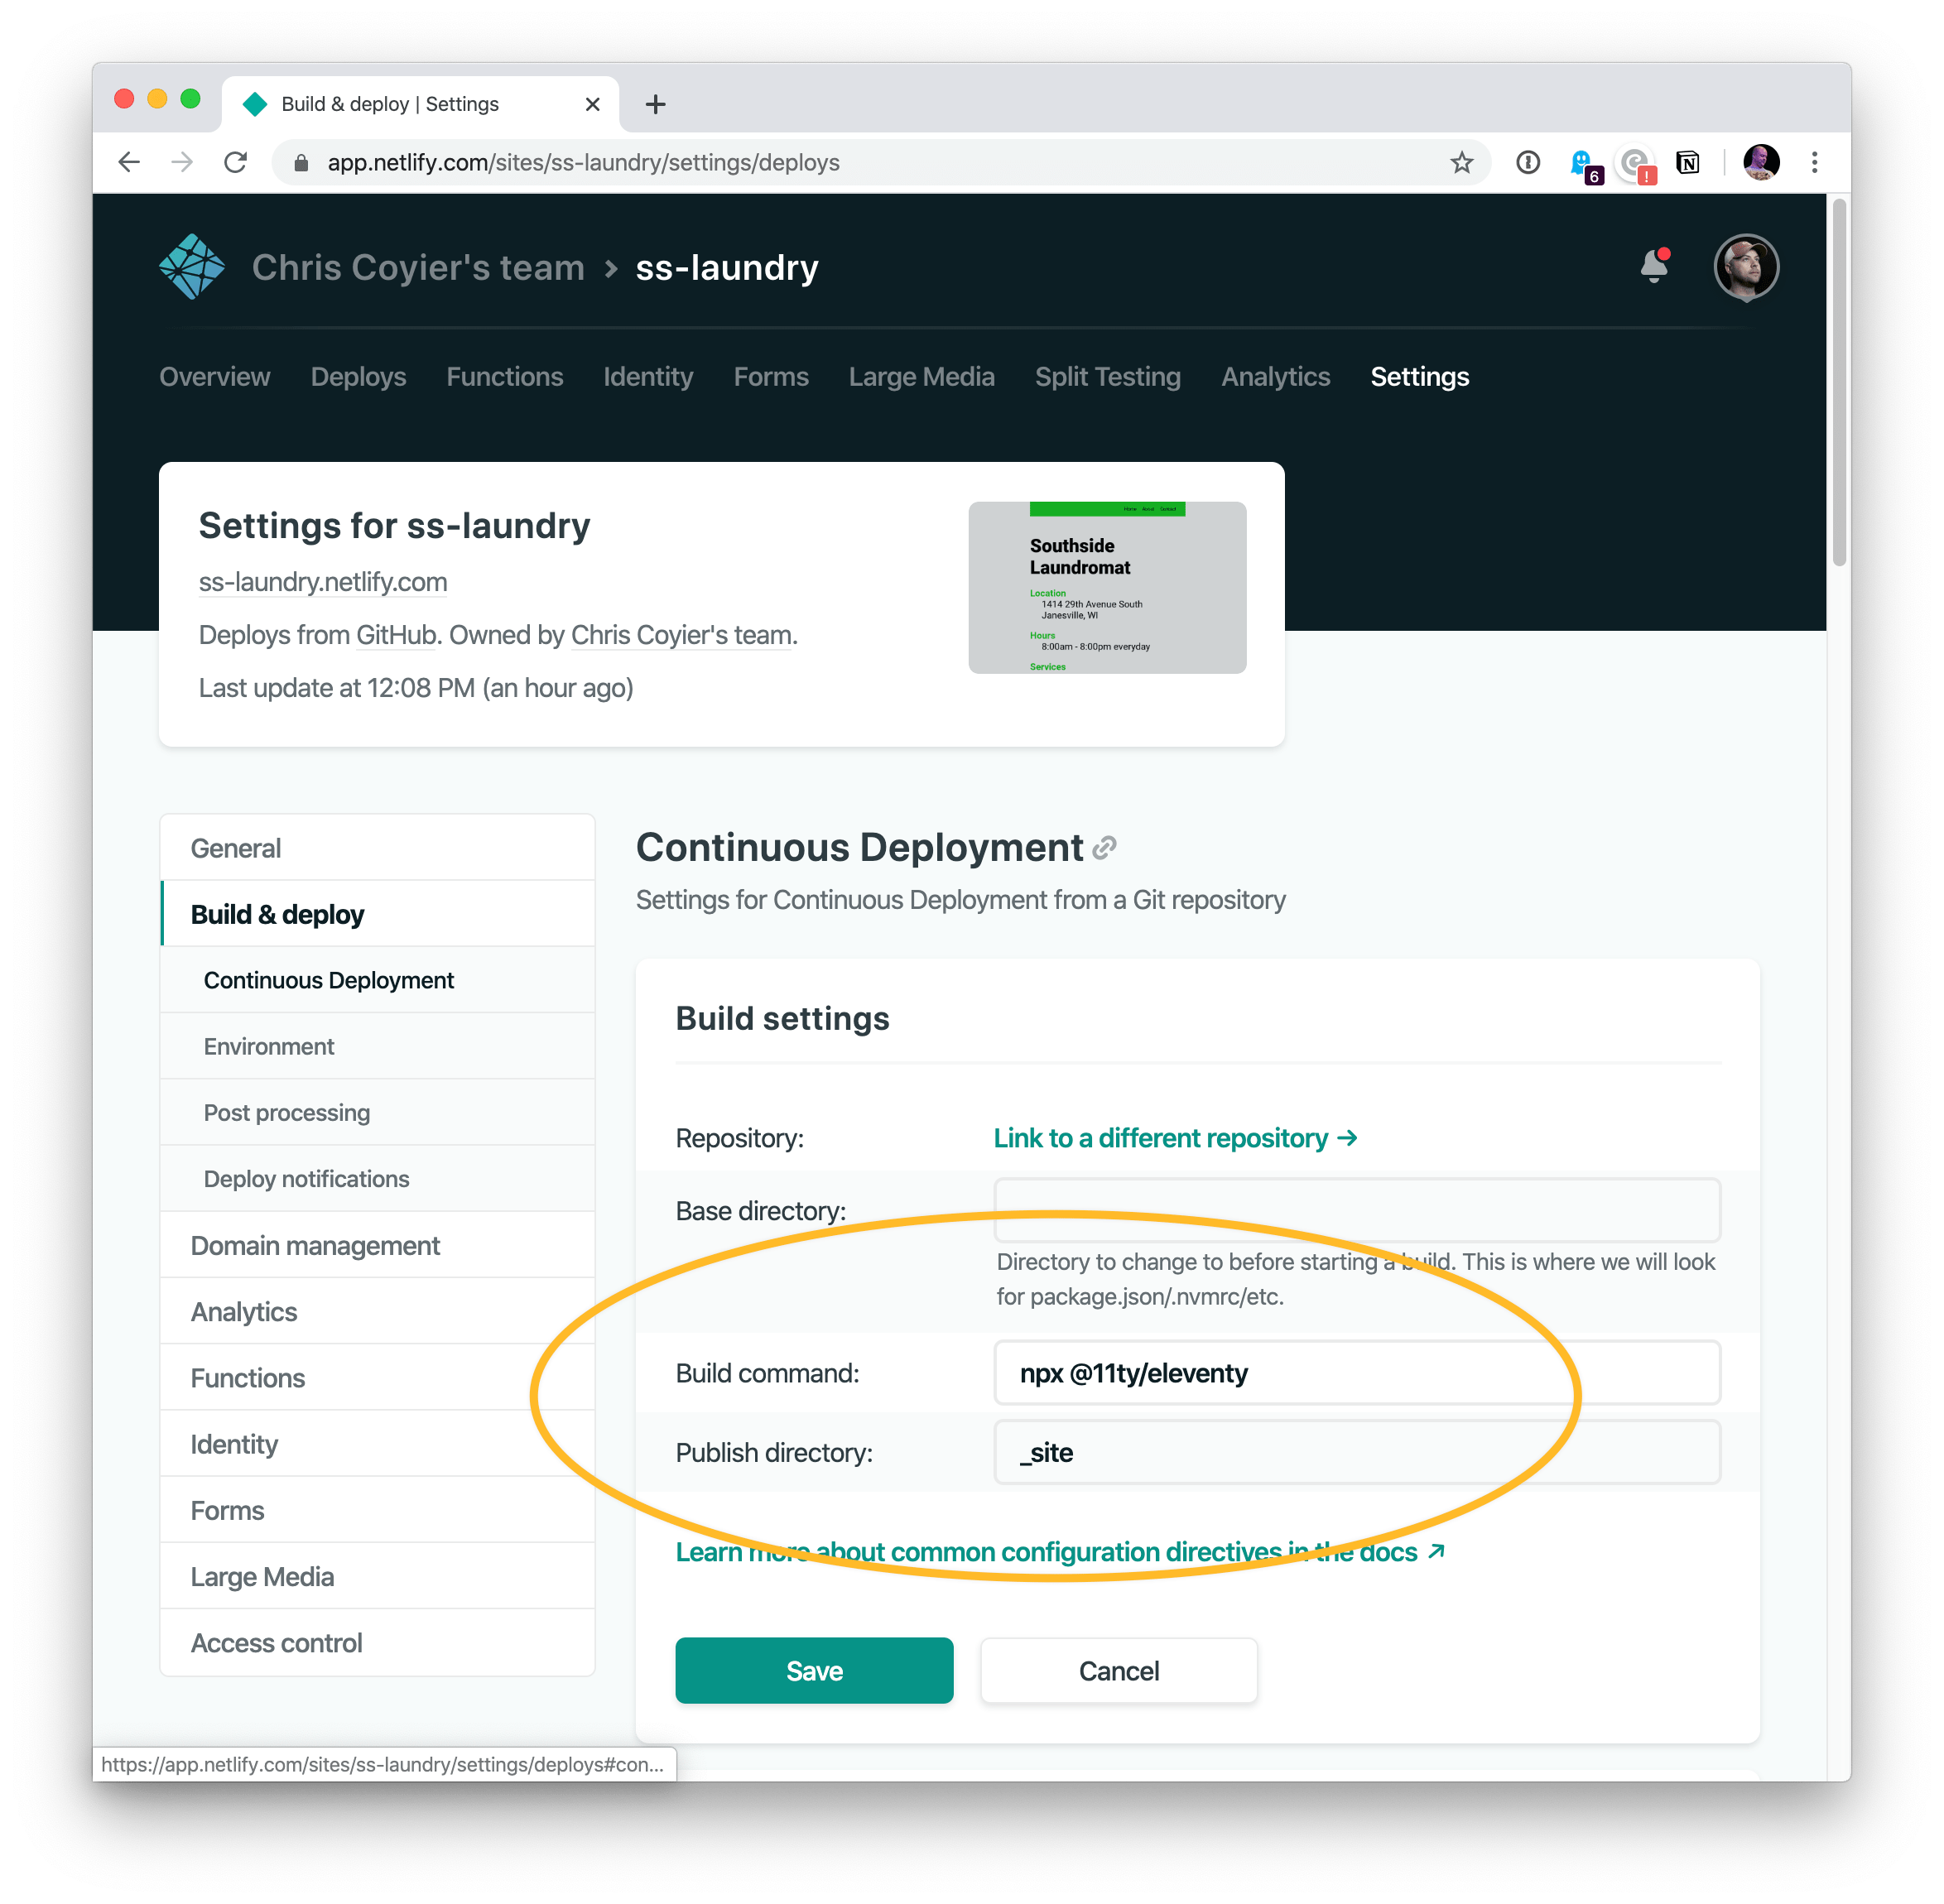Screen dimensions: 1944x1904
Task: Open the Southside Laundromat site thumbnail
Action: click(1107, 588)
